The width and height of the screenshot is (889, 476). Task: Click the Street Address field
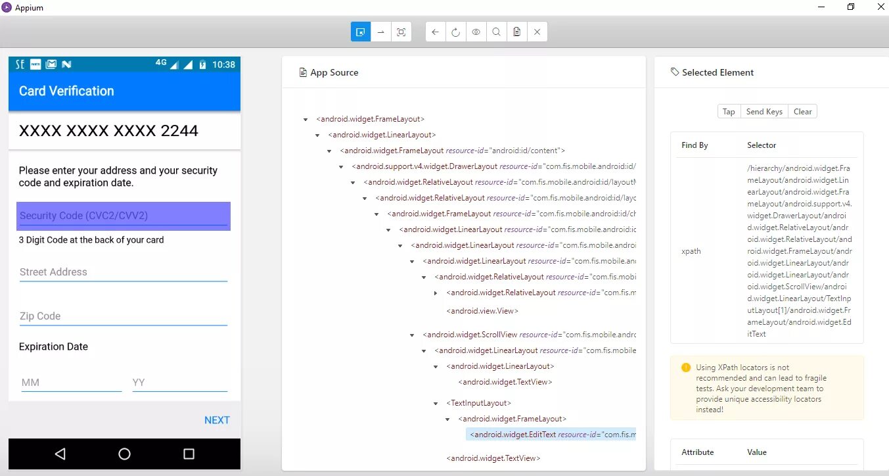click(x=124, y=272)
